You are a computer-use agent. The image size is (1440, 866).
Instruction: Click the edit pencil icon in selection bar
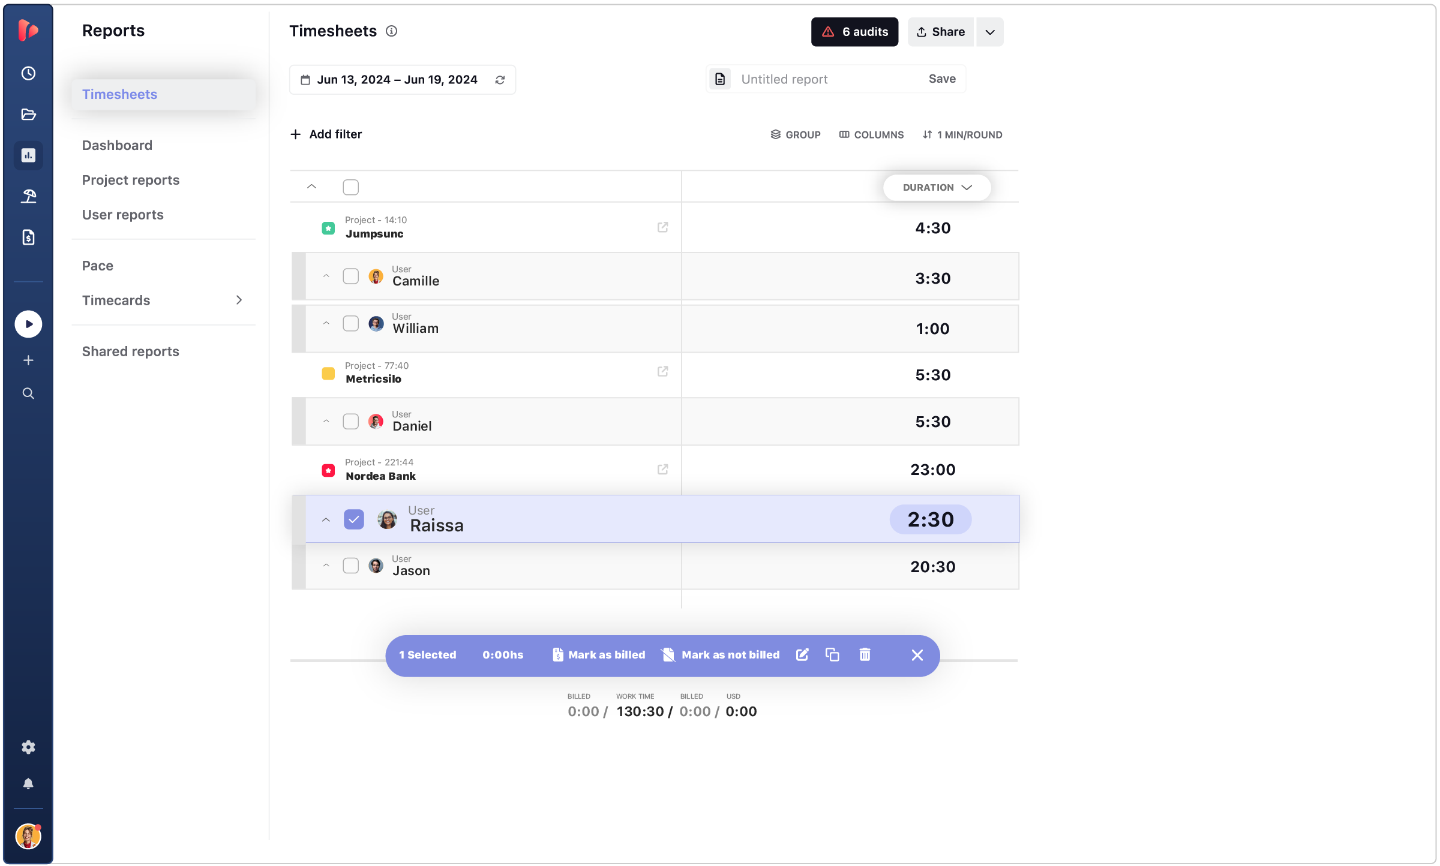point(802,654)
